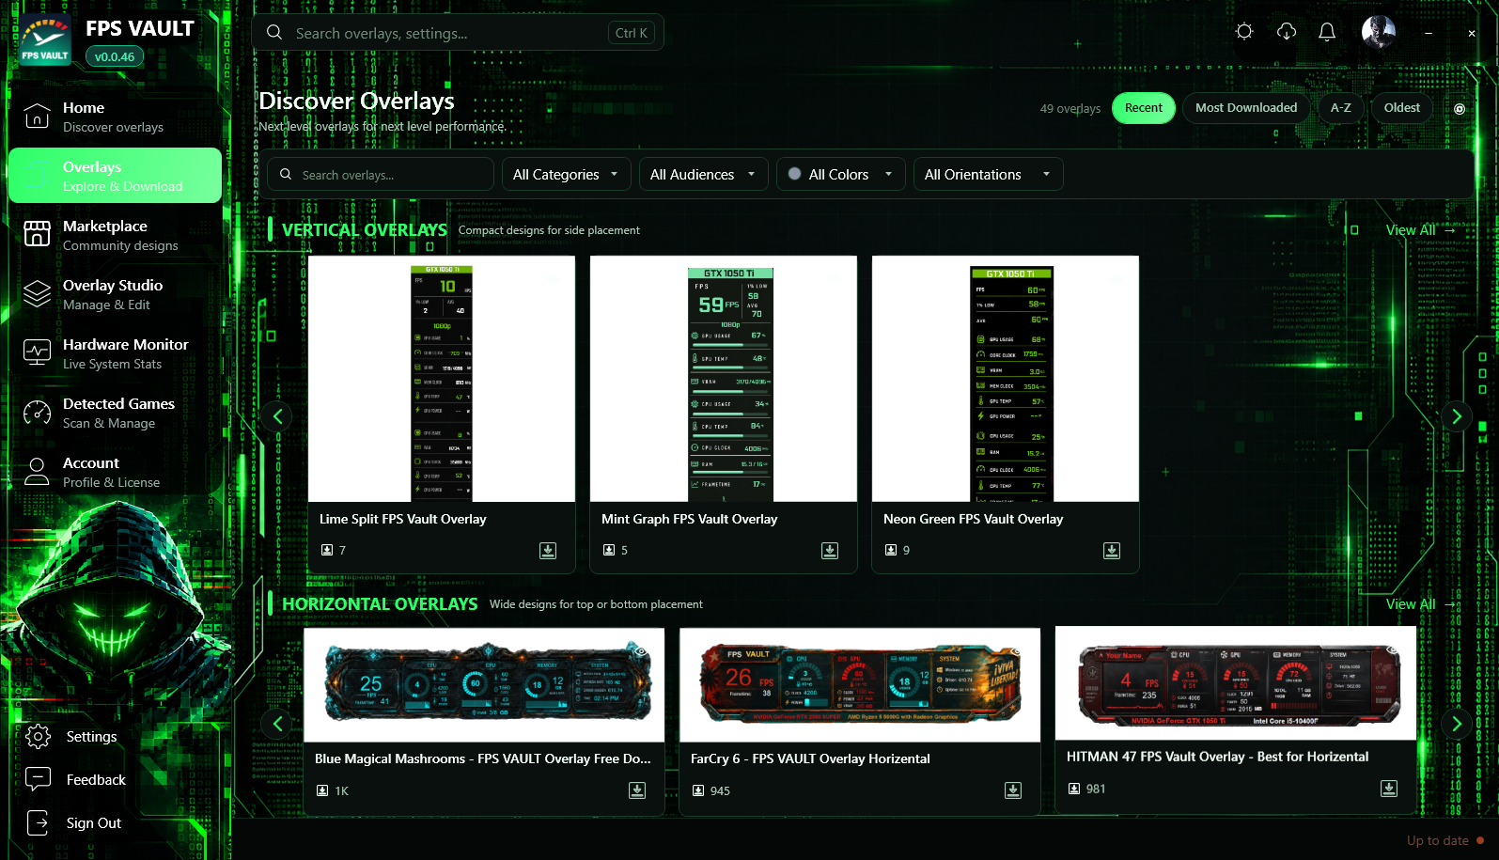
Task: Click View All for horizontal overlays
Action: 1419,604
